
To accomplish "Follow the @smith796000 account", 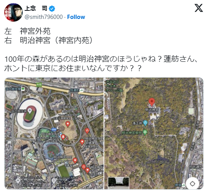I will coord(76,17).
